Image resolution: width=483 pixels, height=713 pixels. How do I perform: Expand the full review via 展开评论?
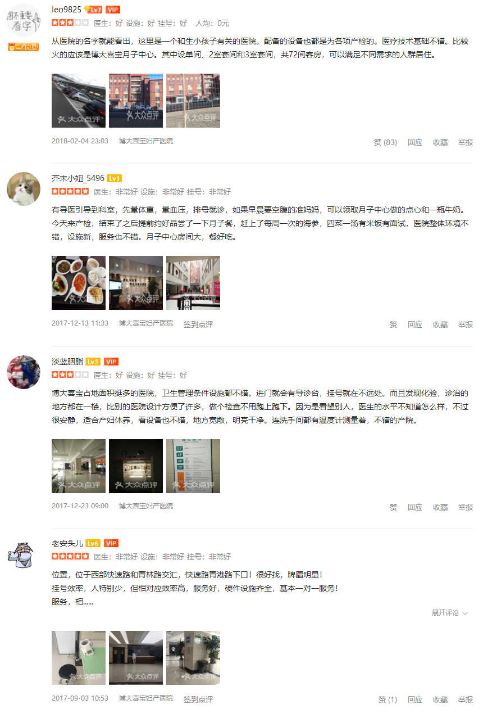450,613
